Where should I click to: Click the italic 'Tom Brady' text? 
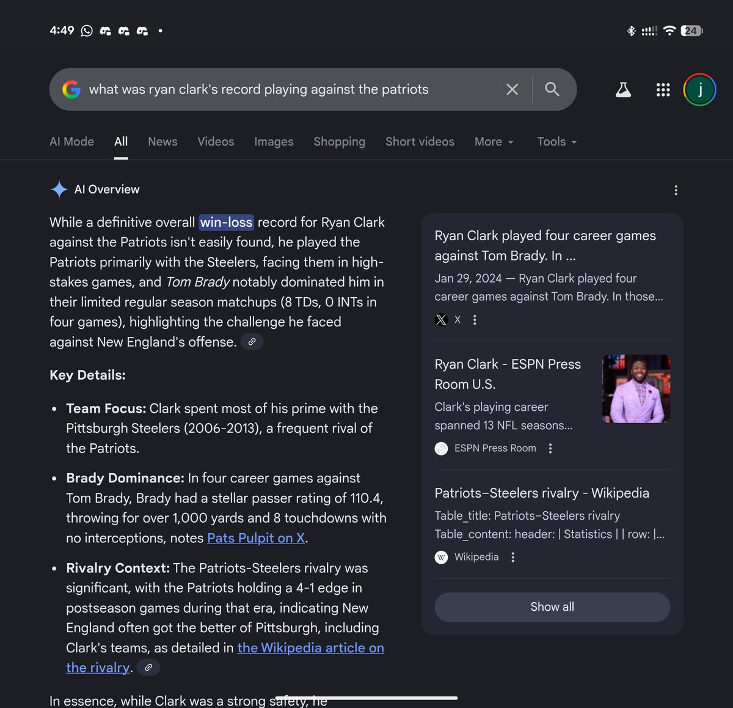tap(198, 282)
